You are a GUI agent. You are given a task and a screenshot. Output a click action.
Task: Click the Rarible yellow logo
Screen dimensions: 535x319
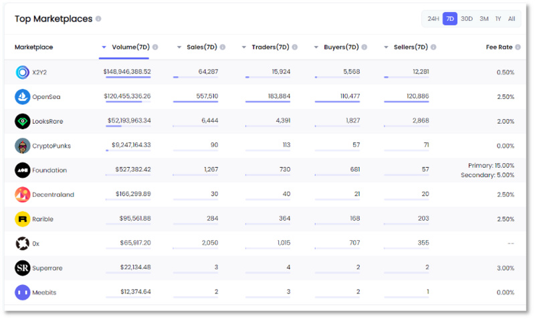[23, 219]
